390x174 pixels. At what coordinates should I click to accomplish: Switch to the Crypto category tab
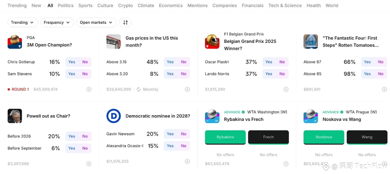pyautogui.click(x=125, y=5)
